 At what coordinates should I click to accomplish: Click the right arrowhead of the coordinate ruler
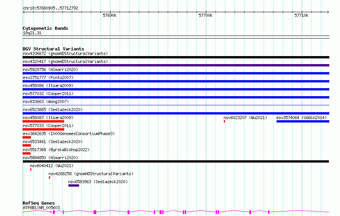pyautogui.click(x=328, y=12)
